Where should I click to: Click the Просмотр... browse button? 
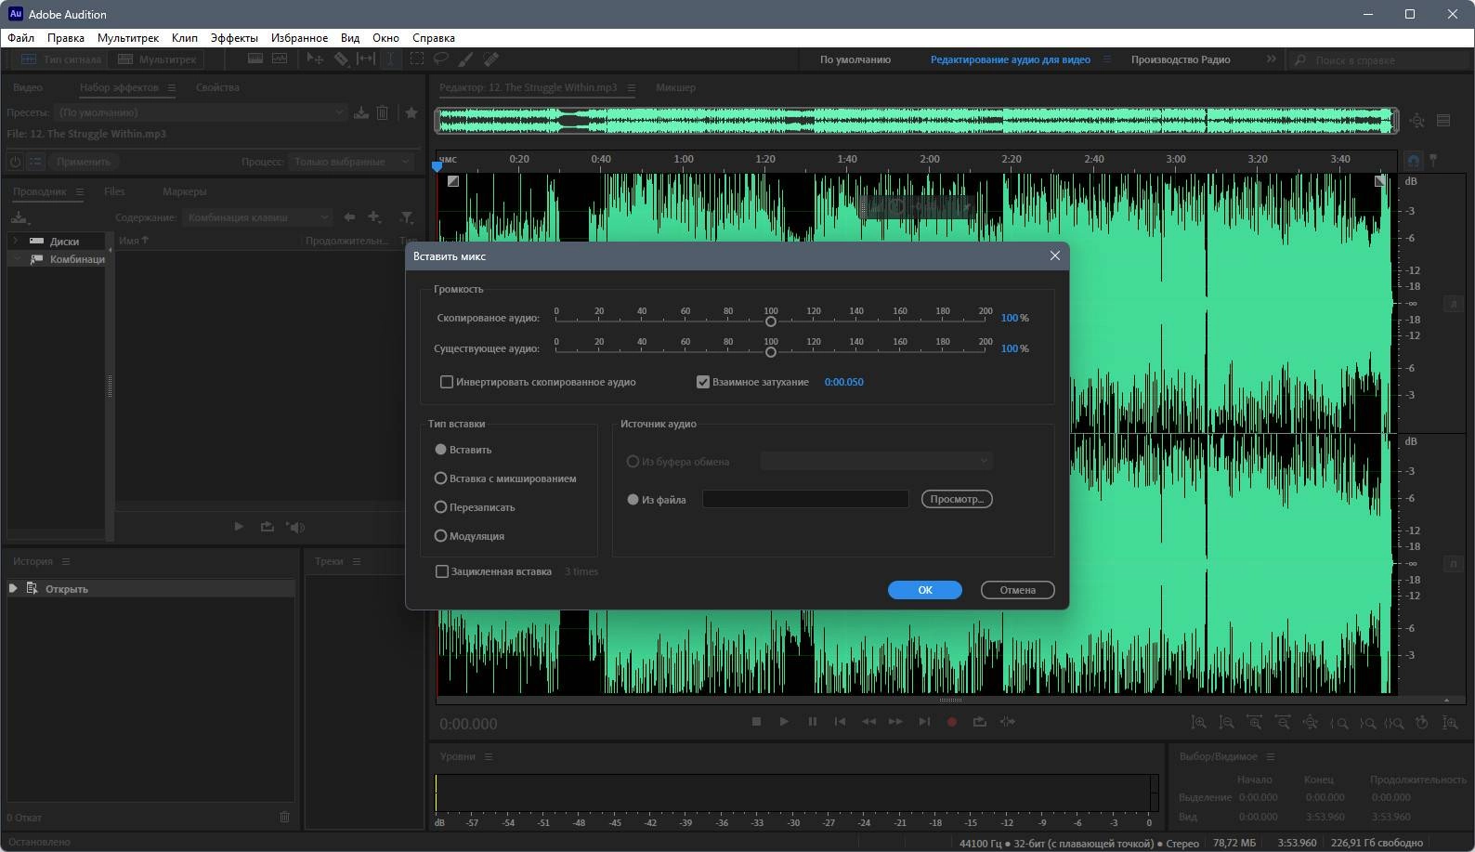[x=957, y=499]
